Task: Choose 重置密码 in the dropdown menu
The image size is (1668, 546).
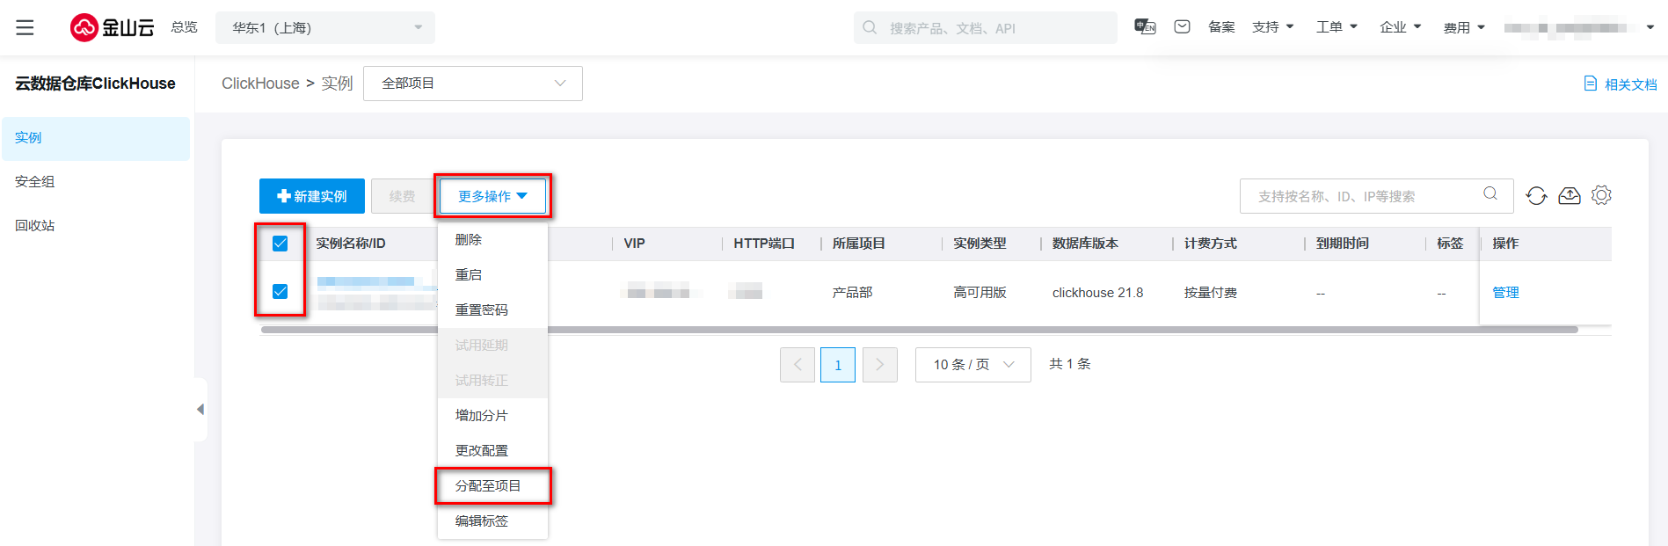Action: click(482, 310)
